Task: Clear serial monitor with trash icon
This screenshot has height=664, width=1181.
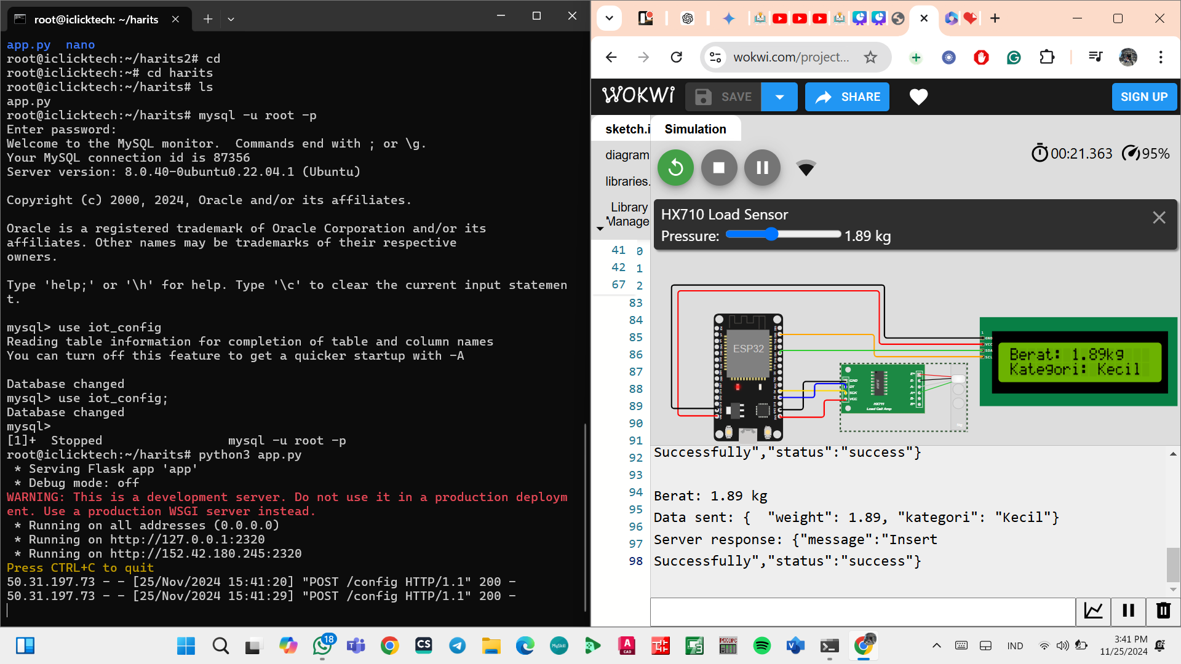Action: (1163, 611)
